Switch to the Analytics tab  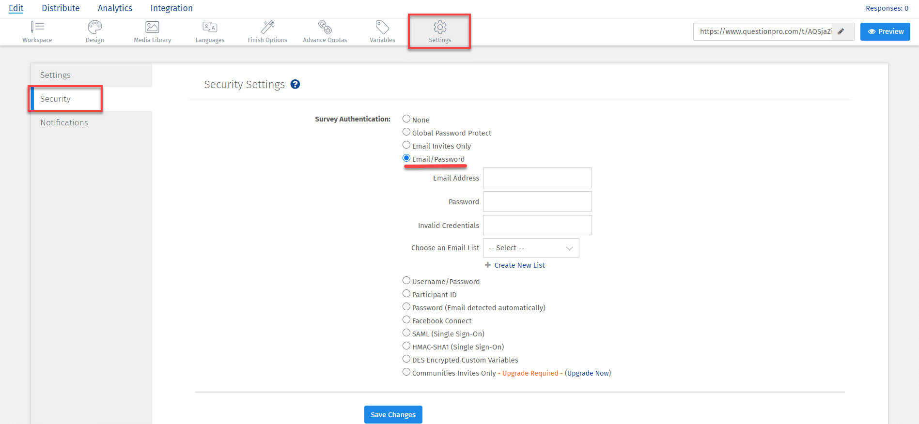tap(115, 8)
